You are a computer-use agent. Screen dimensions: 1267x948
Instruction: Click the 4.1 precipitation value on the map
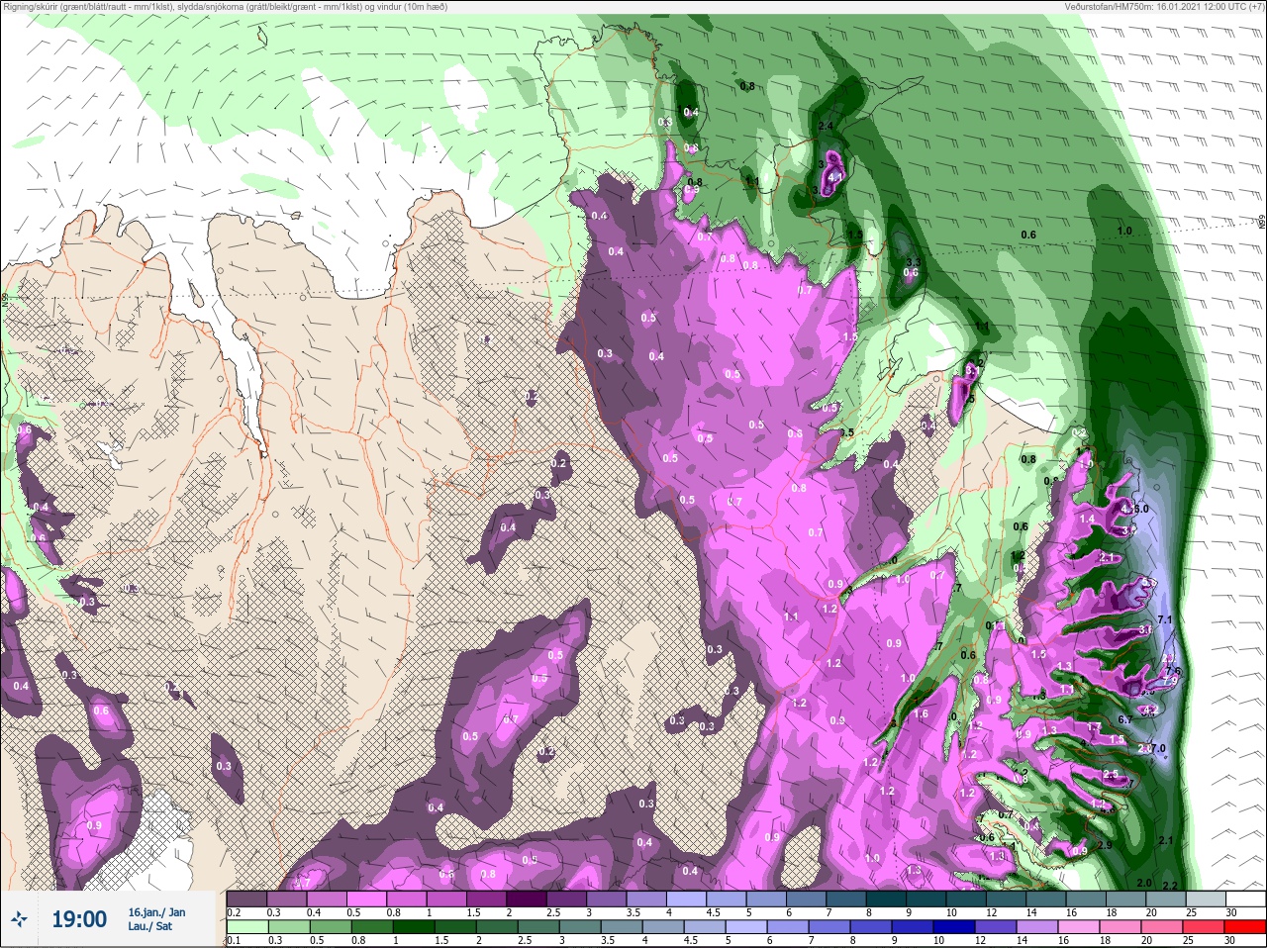[835, 178]
